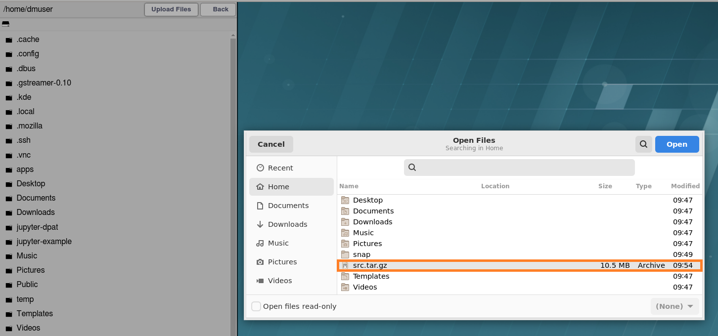Click the search magnifier icon in dialog header
The image size is (718, 336).
tap(643, 144)
